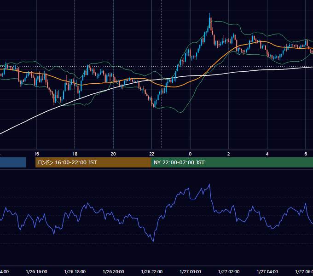Click the 1/26 18:00 date label
This screenshot has height=276, width=313.
[x=75, y=271]
